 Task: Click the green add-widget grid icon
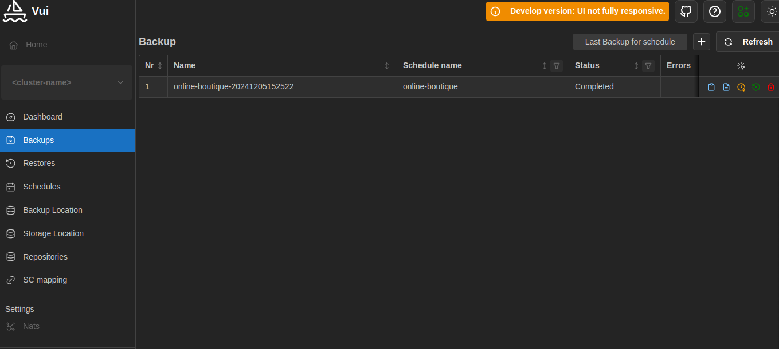click(743, 11)
